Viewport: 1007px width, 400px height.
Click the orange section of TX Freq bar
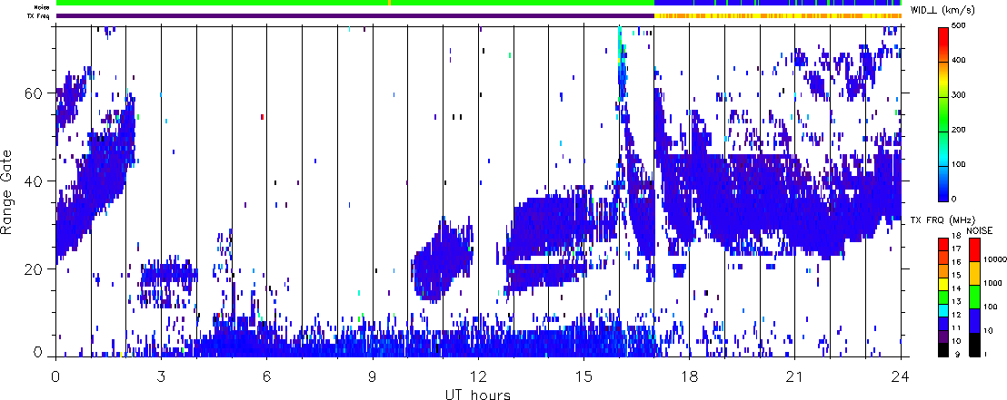click(x=773, y=15)
